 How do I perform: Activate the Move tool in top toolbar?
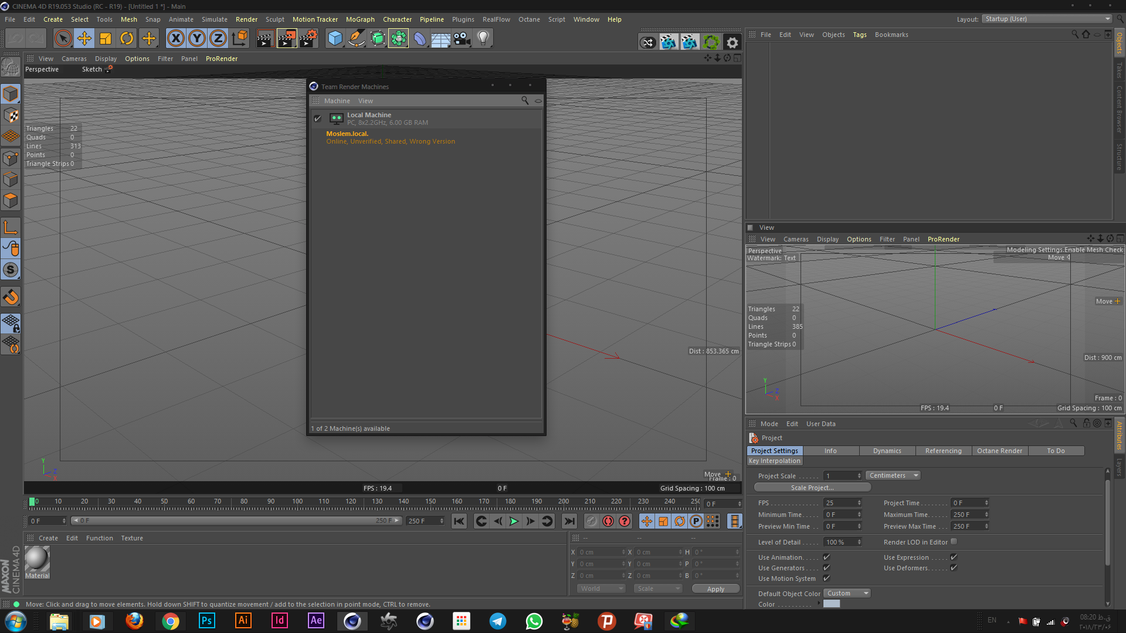click(84, 39)
